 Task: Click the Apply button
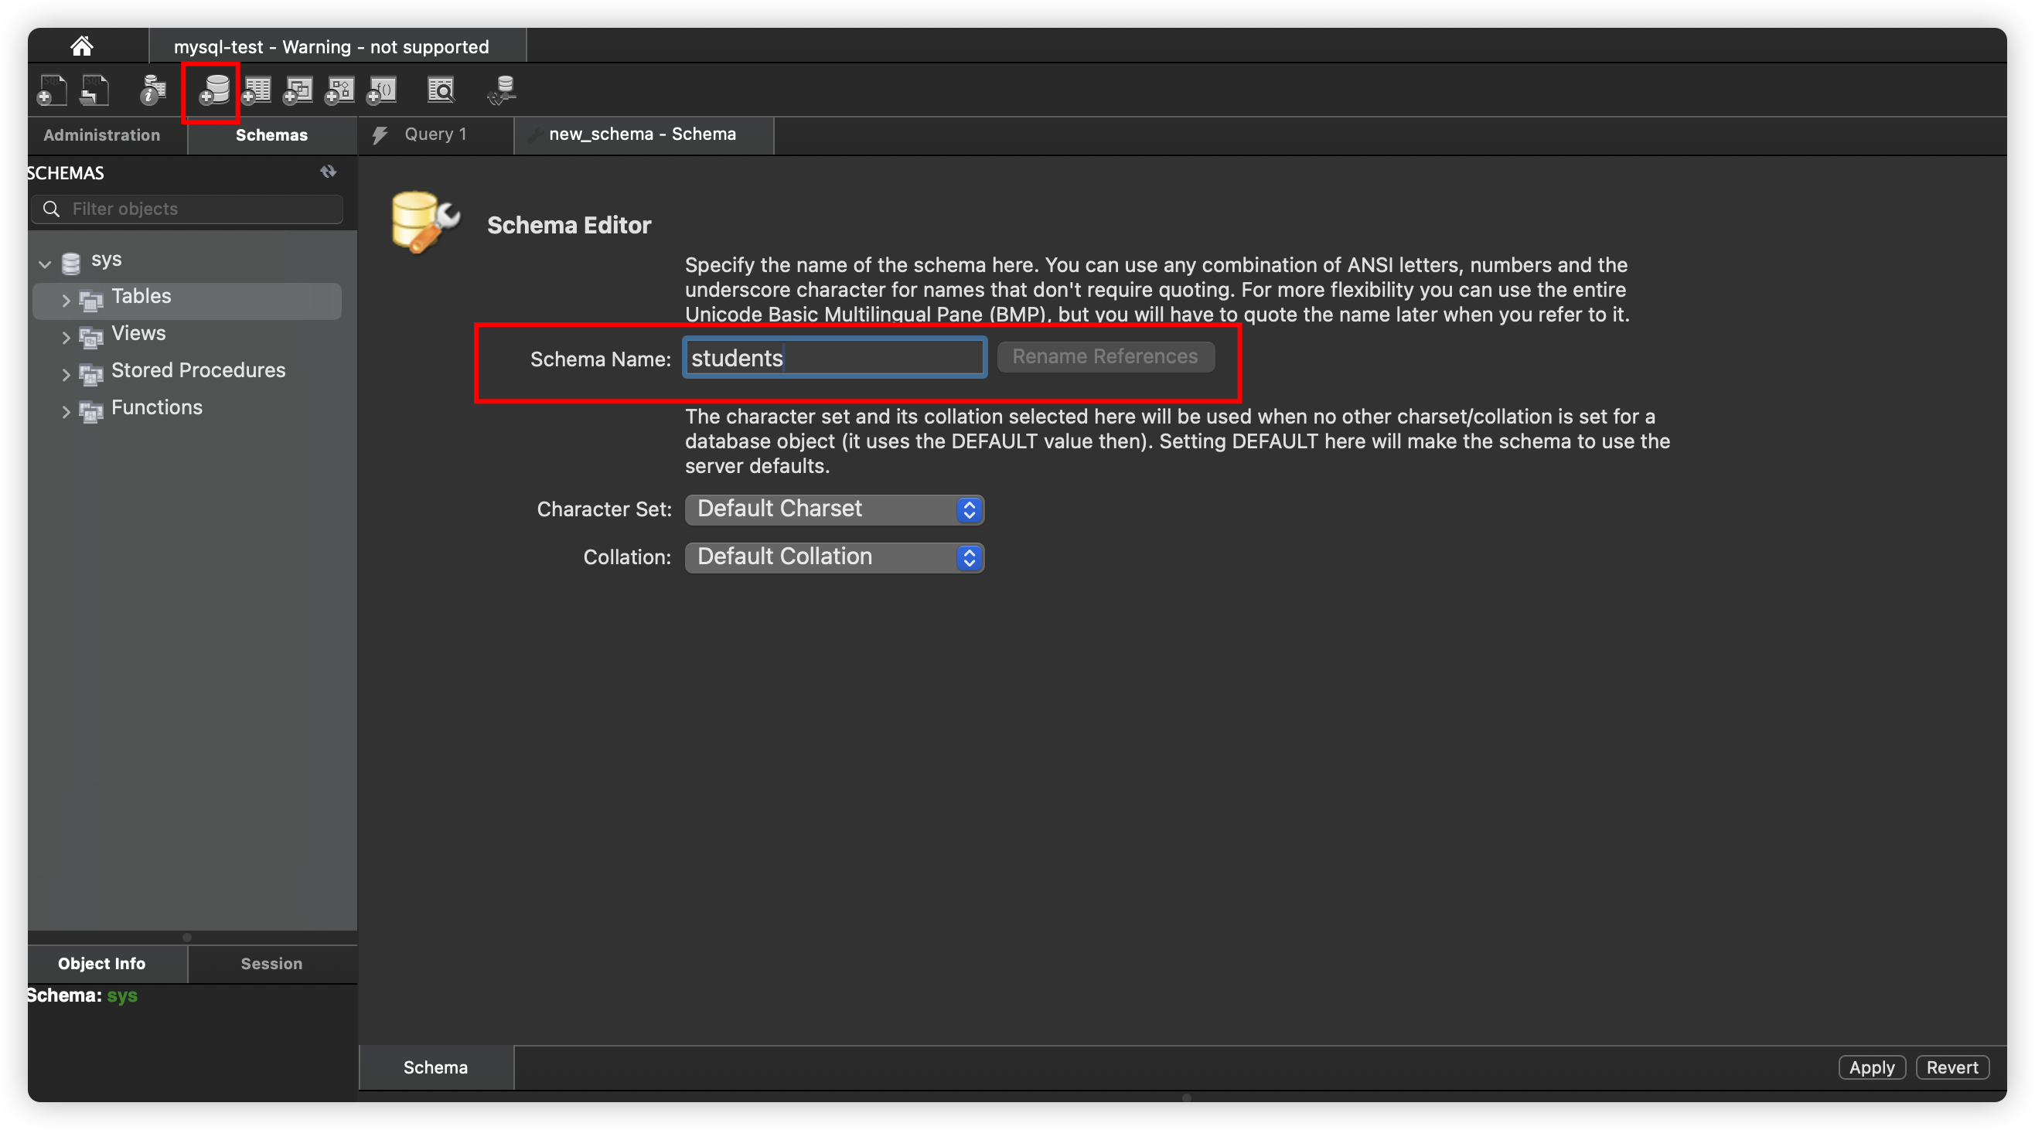(1871, 1067)
